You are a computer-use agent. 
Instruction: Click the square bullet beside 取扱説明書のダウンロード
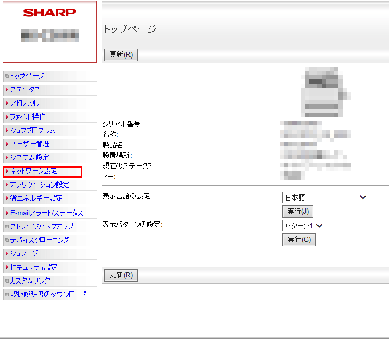coord(7,294)
